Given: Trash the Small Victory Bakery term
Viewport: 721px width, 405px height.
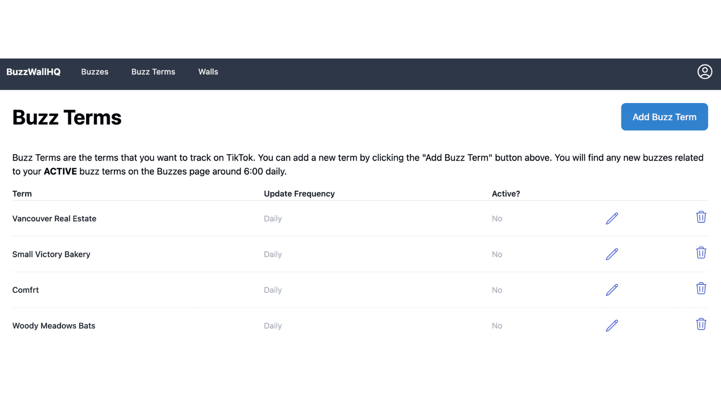Looking at the screenshot, I should (701, 252).
